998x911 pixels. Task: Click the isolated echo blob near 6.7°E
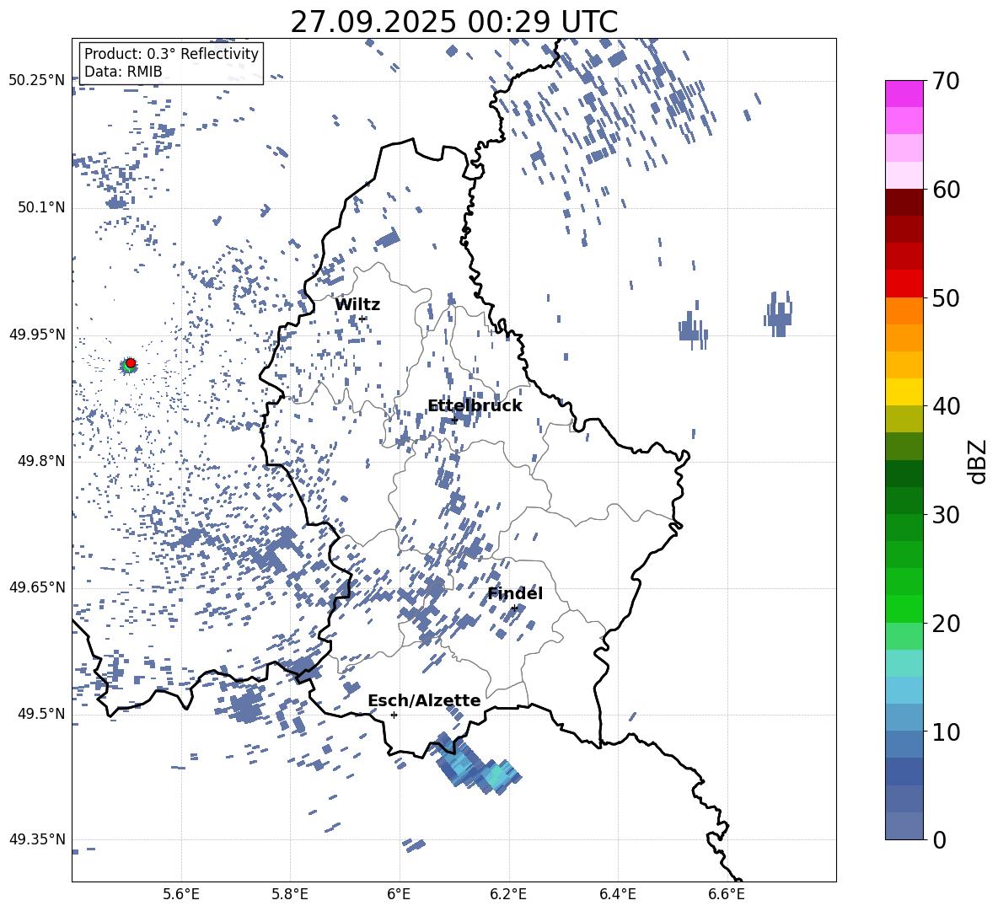click(779, 314)
